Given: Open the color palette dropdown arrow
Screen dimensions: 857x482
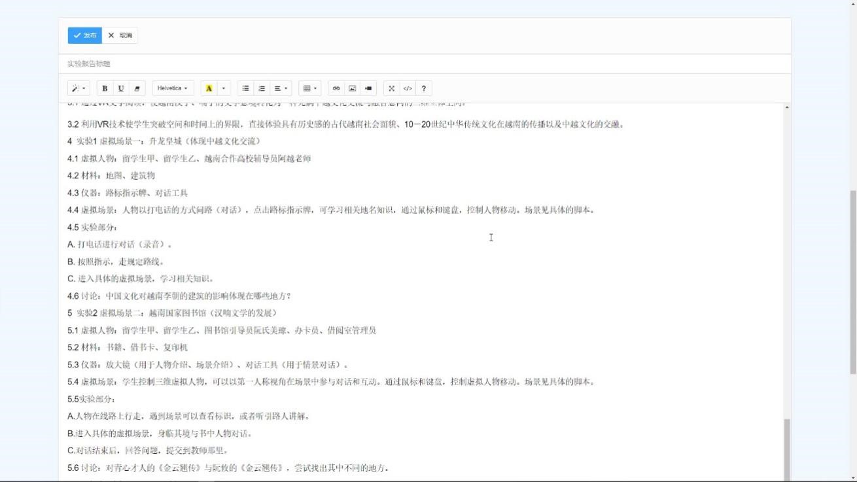Looking at the screenshot, I should point(224,88).
